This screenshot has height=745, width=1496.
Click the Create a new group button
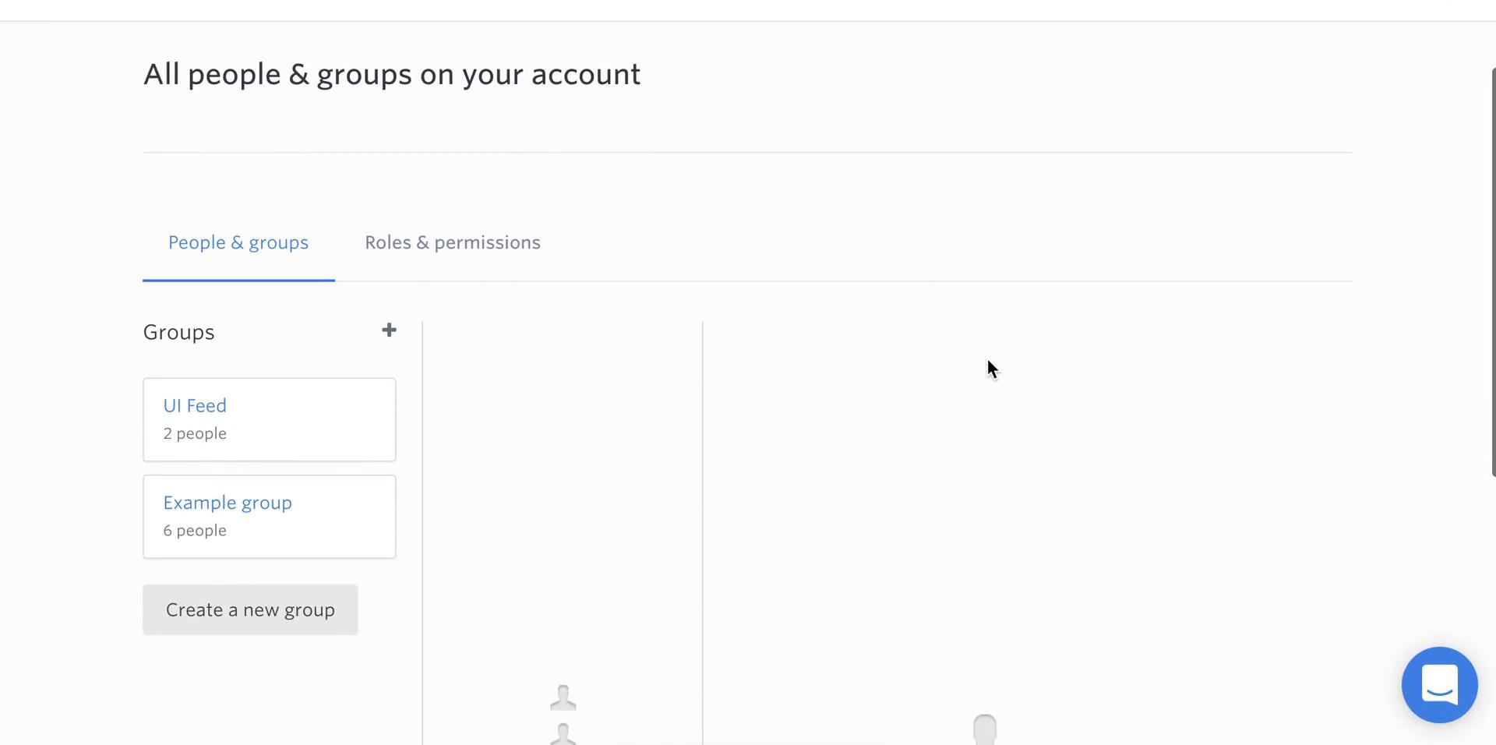[250, 609]
